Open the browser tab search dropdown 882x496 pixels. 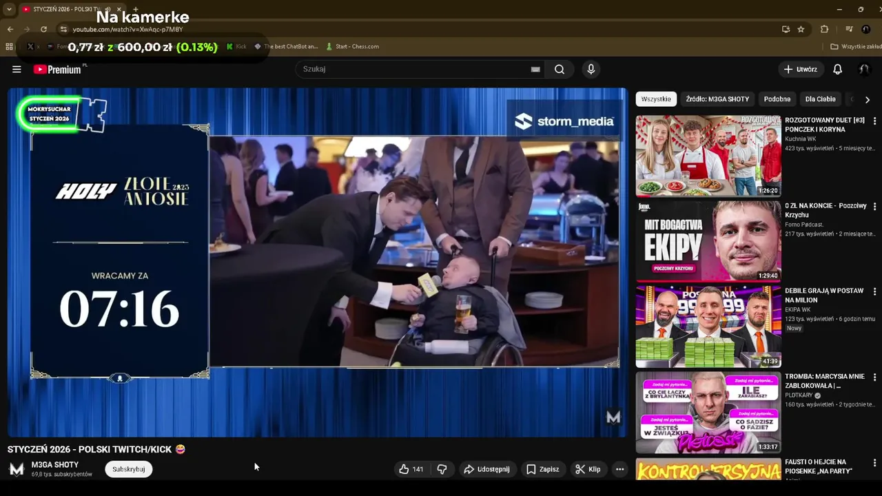[x=9, y=9]
